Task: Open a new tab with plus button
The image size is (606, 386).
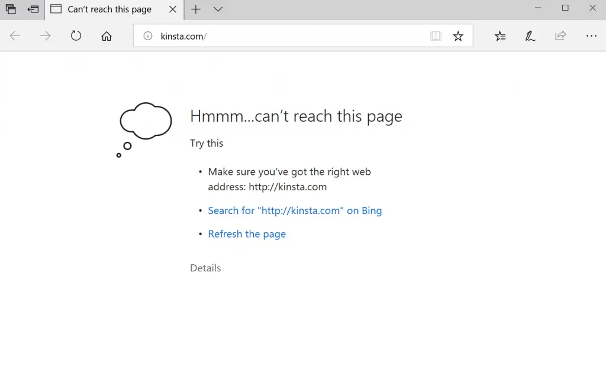Action: 196,9
